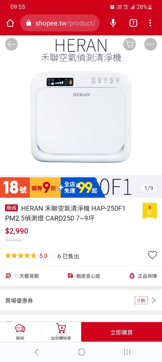Toggle the heart favorite icon

[x=152, y=255]
